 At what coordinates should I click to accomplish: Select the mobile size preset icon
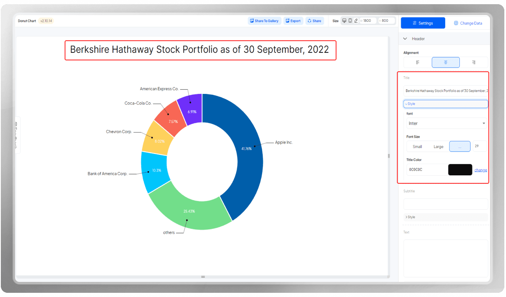click(350, 21)
